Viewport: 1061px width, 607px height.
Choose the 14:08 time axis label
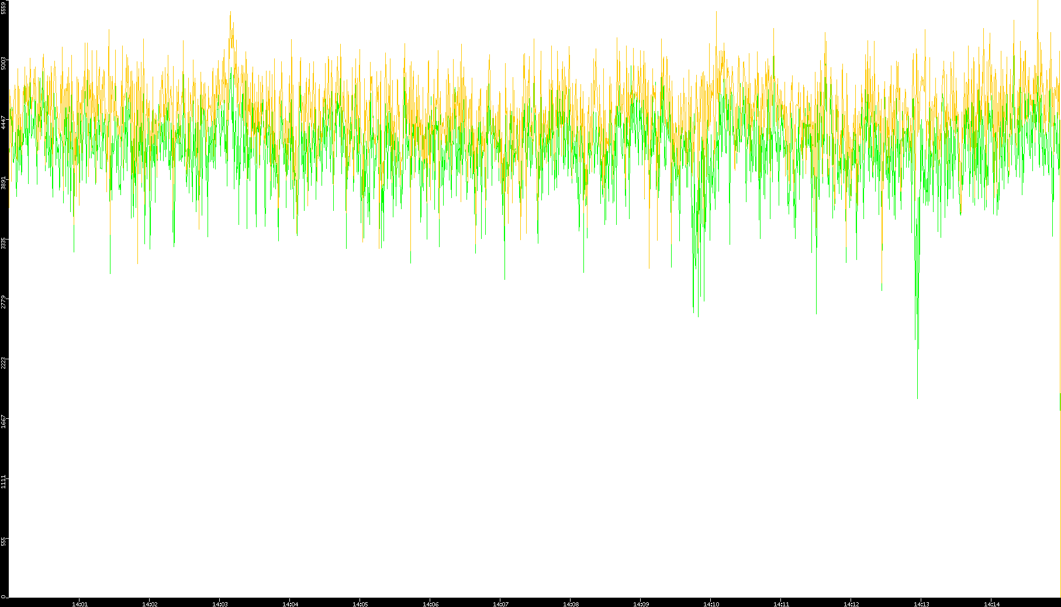pyautogui.click(x=571, y=604)
